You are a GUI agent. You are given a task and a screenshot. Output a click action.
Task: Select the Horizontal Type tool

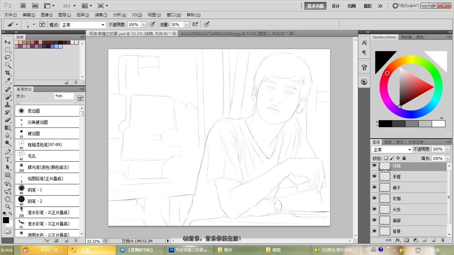pyautogui.click(x=8, y=159)
